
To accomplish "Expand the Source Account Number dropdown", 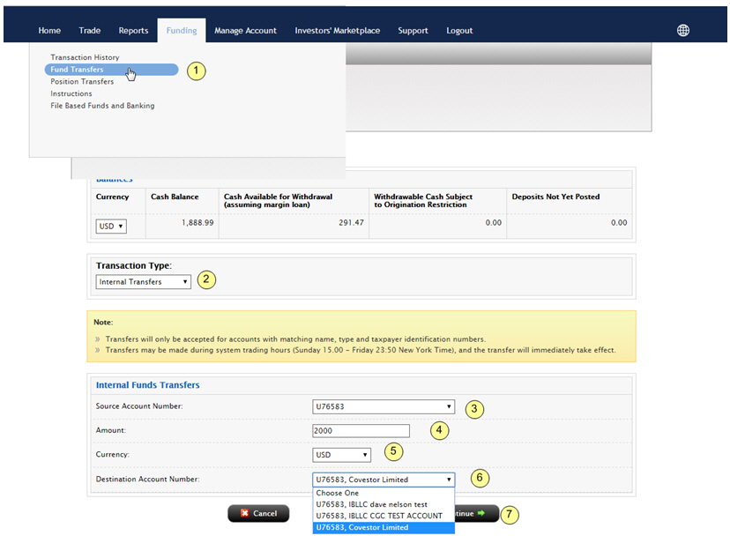I will [x=384, y=407].
